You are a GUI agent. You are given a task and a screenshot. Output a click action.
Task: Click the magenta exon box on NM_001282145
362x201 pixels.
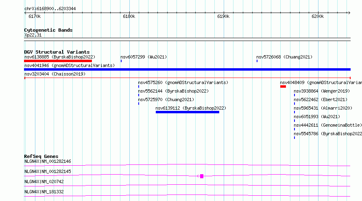tap(202, 176)
